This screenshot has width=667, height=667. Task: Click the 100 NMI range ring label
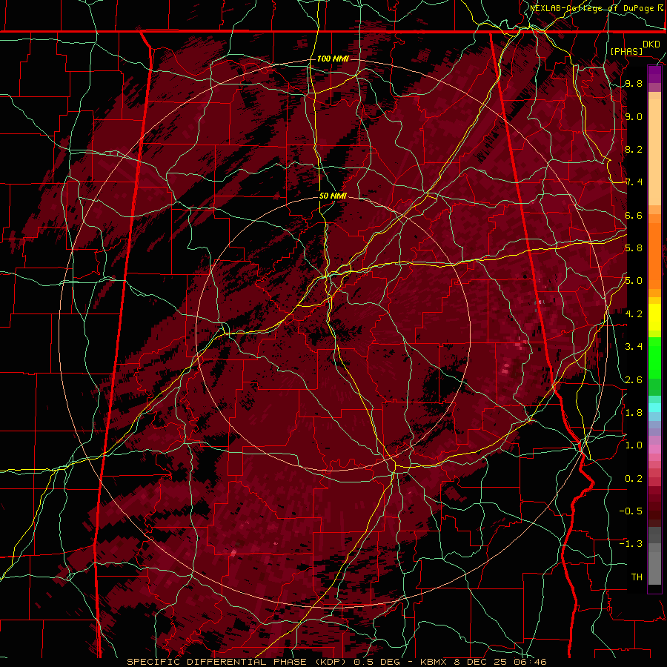click(333, 59)
